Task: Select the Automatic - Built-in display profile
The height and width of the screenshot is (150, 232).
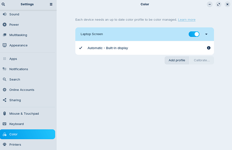Action: (108, 48)
